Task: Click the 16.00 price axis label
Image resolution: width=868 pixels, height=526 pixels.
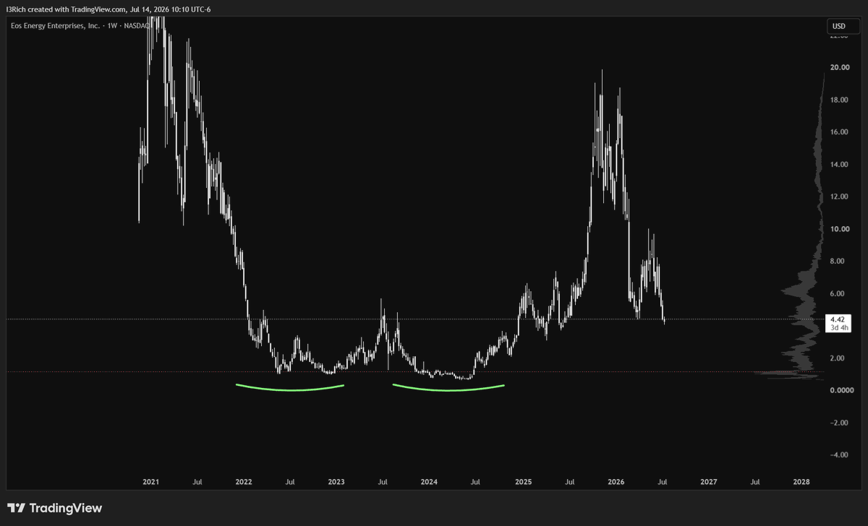Action: (x=839, y=132)
